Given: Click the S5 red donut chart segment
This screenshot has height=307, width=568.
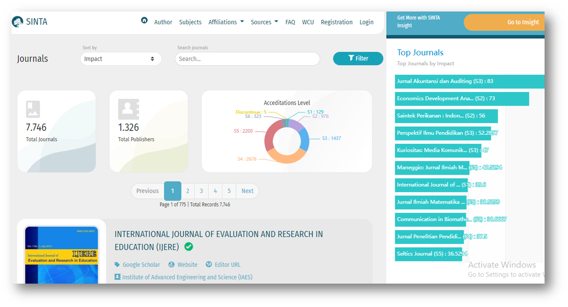Looking at the screenshot, I should point(270,136).
